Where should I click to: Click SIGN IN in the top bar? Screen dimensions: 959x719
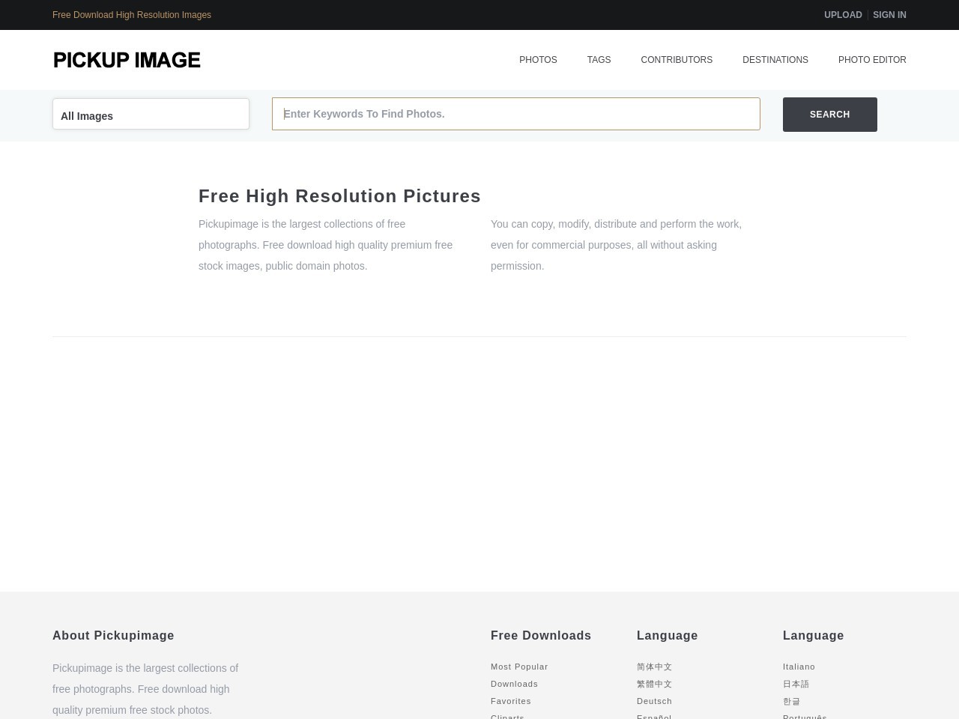889,15
